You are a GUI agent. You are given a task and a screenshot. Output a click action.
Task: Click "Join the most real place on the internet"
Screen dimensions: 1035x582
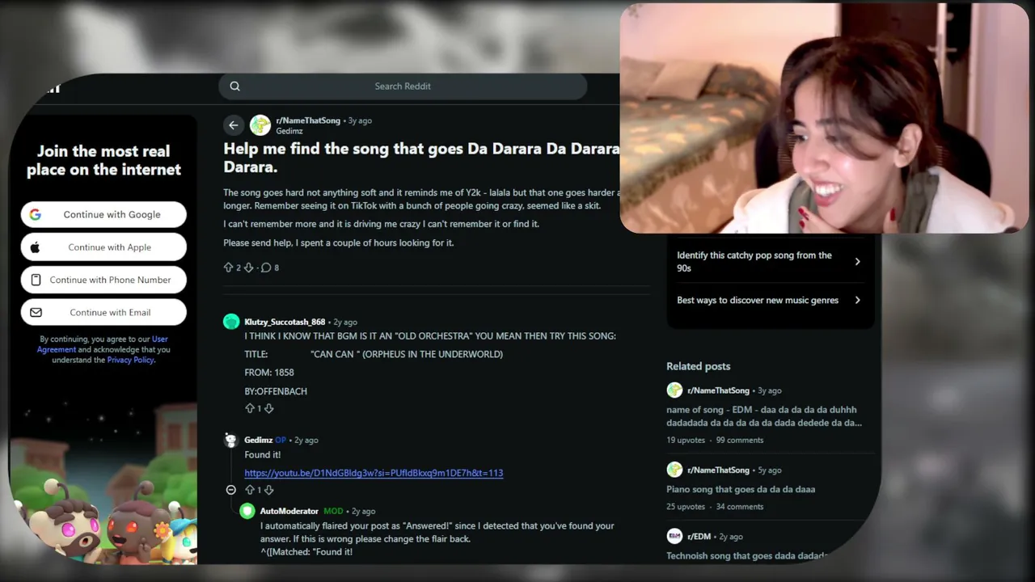click(x=103, y=160)
